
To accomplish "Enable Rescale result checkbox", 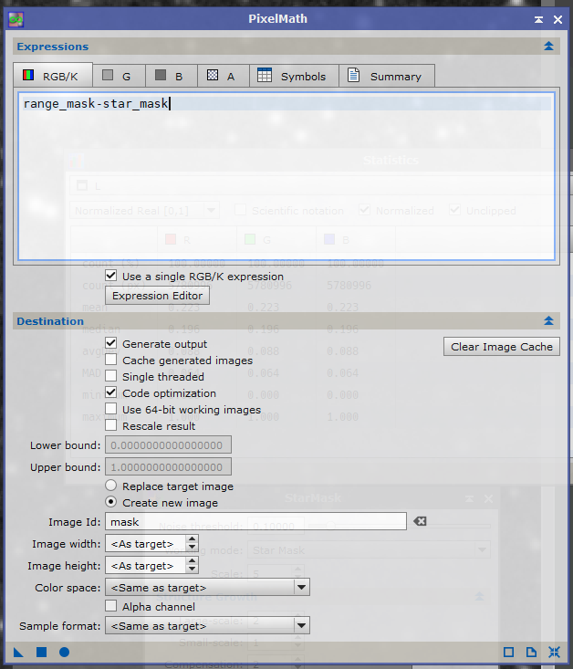I will point(111,425).
